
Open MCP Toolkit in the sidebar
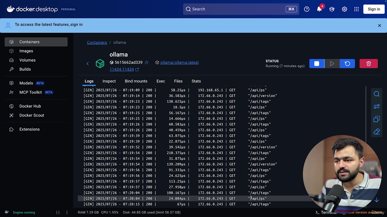(36, 92)
